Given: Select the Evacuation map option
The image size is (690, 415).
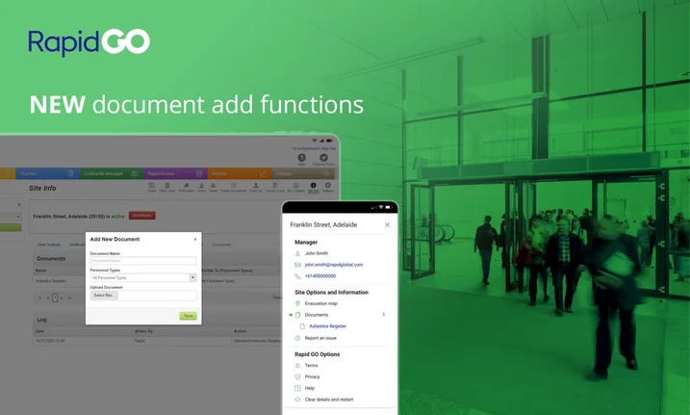Looking at the screenshot, I should 321,303.
